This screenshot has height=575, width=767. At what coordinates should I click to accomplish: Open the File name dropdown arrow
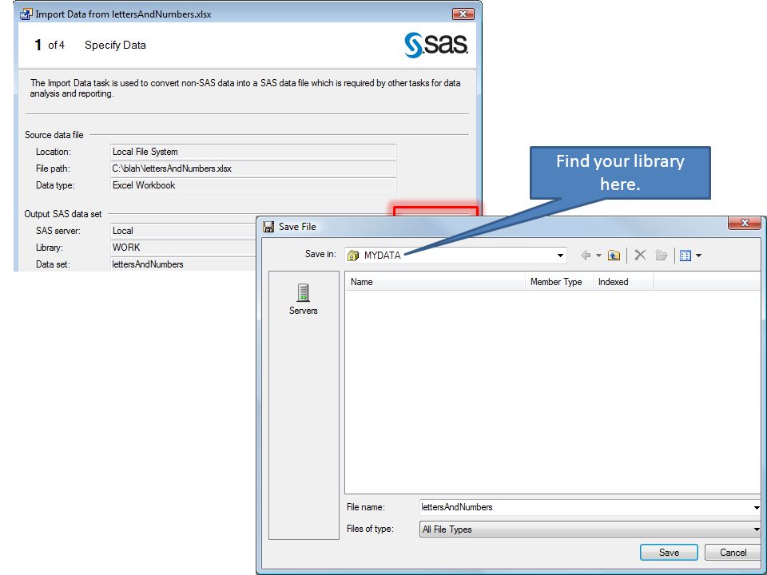pyautogui.click(x=757, y=508)
